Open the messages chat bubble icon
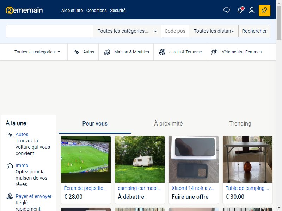The width and height of the screenshot is (282, 211). (x=226, y=10)
